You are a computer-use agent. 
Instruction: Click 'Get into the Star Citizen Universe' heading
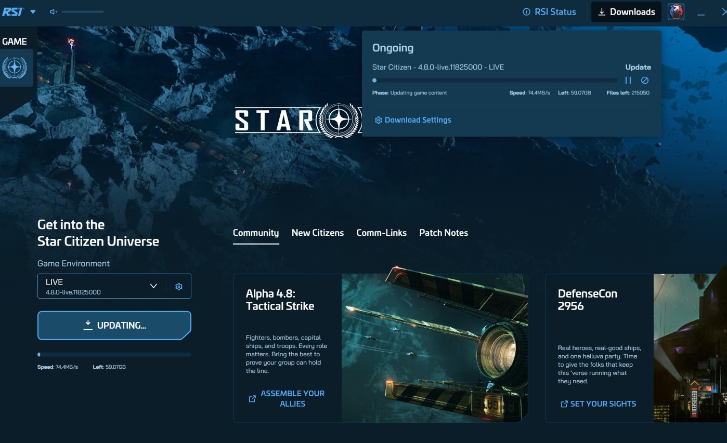click(98, 233)
